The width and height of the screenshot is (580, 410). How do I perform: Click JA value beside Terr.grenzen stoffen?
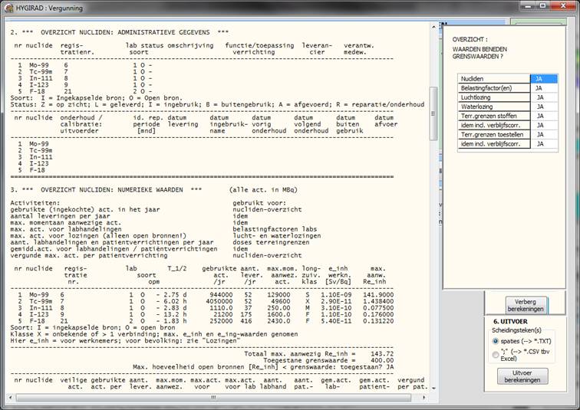tap(543, 116)
